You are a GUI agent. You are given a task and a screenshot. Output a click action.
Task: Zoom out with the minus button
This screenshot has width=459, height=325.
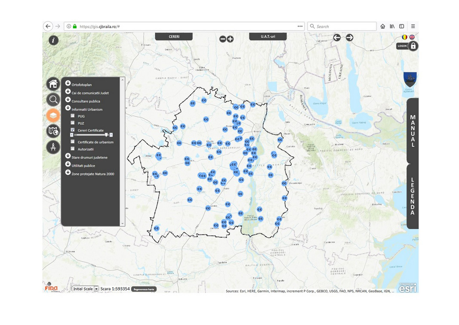tap(223, 39)
